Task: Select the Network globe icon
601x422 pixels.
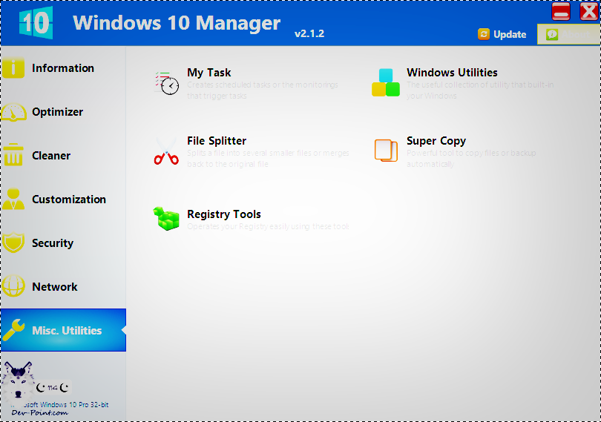Action: [x=14, y=287]
